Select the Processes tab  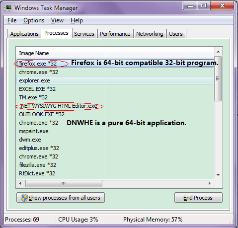tap(56, 33)
